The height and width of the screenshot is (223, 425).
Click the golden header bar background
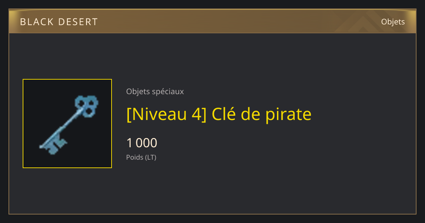(x=212, y=21)
